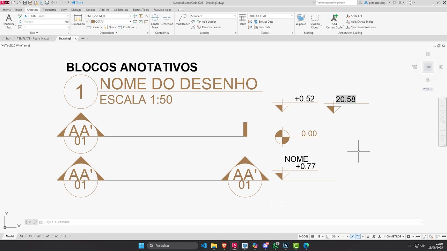Expand the Text panel
The height and width of the screenshot is (251, 447).
pos(34,33)
